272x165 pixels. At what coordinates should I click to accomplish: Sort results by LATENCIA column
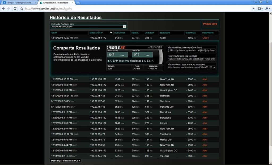[x=149, y=33]
